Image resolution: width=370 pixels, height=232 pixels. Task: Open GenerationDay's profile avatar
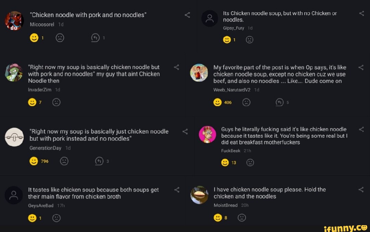click(x=14, y=137)
